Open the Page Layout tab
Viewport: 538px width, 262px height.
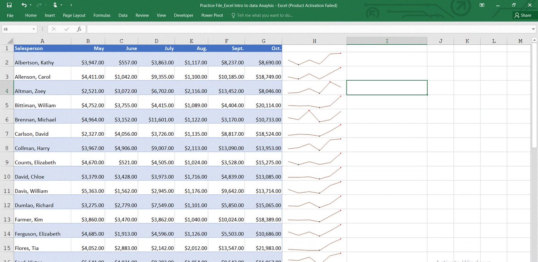(x=74, y=15)
